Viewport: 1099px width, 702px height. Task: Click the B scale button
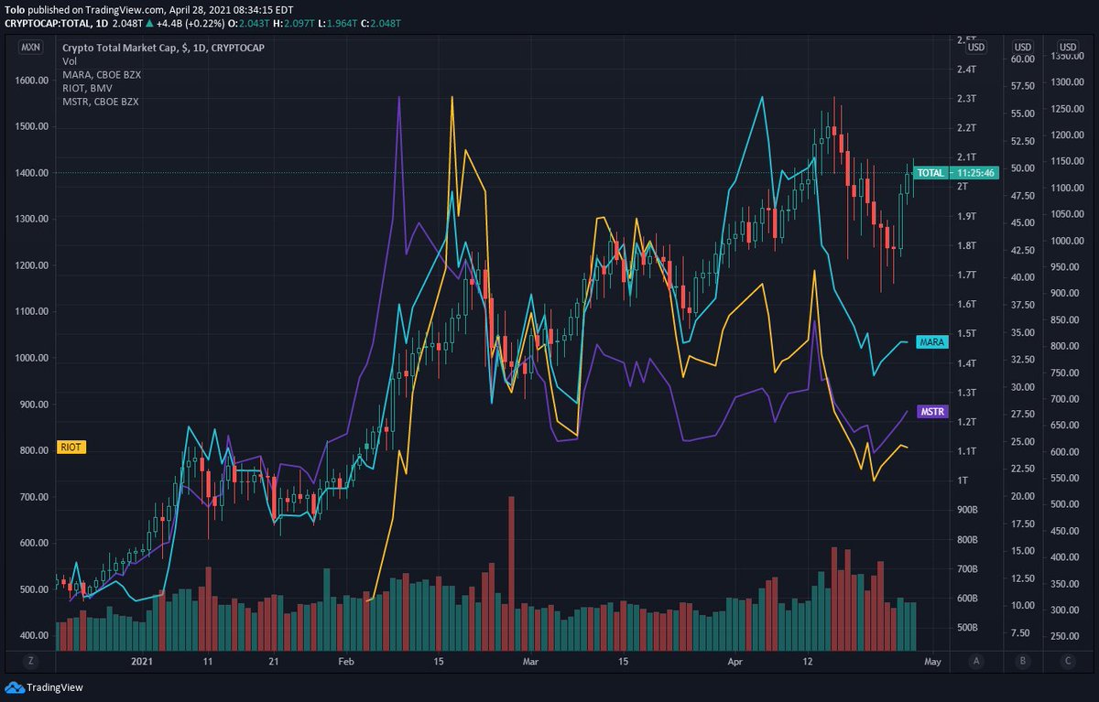pyautogui.click(x=1023, y=660)
